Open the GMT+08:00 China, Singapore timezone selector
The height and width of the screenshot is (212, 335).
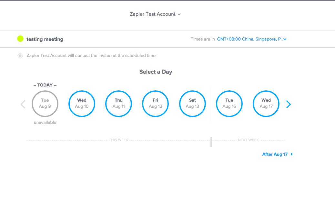[x=250, y=39]
